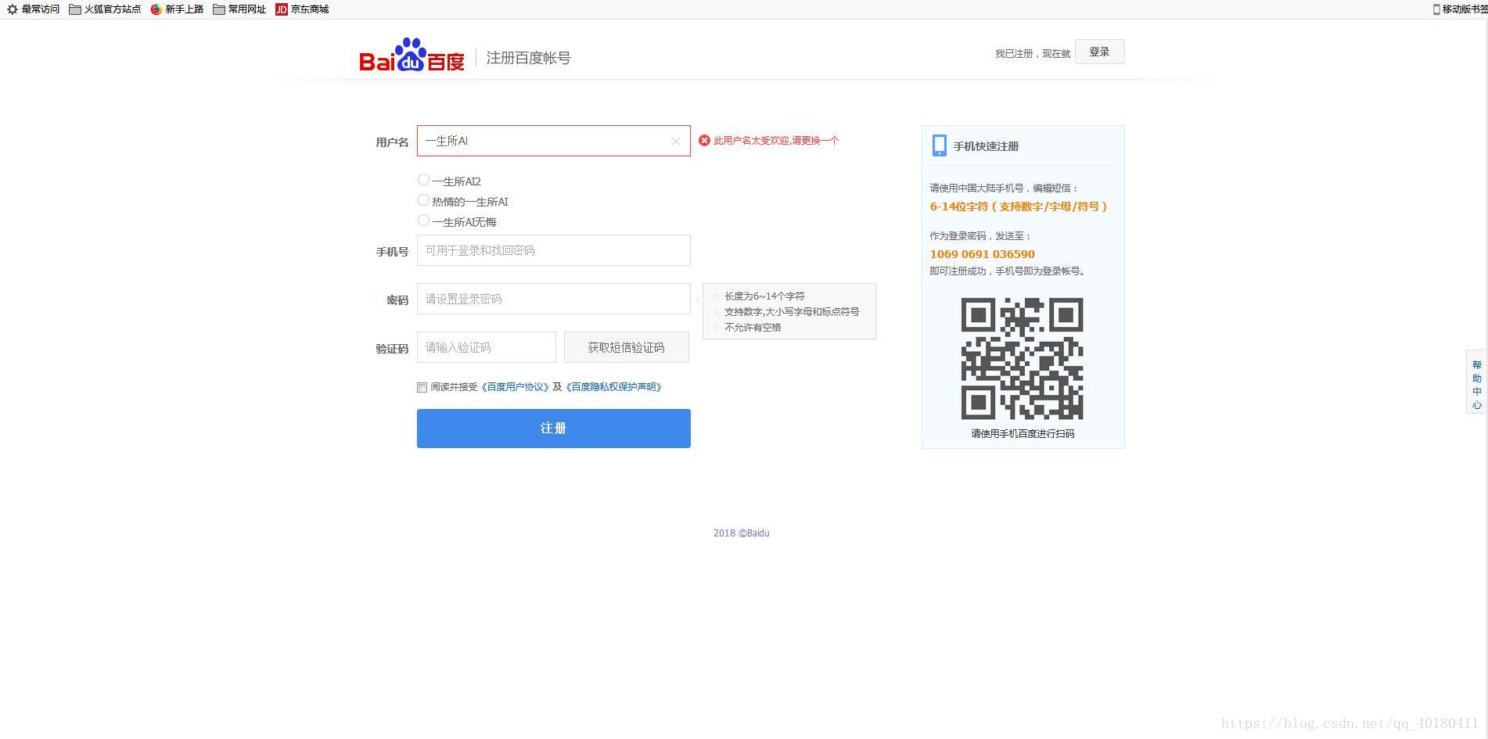Viewport: 1488px width, 739px height.
Task: Click the 长度为6~14个字符 password rule
Action: (764, 296)
